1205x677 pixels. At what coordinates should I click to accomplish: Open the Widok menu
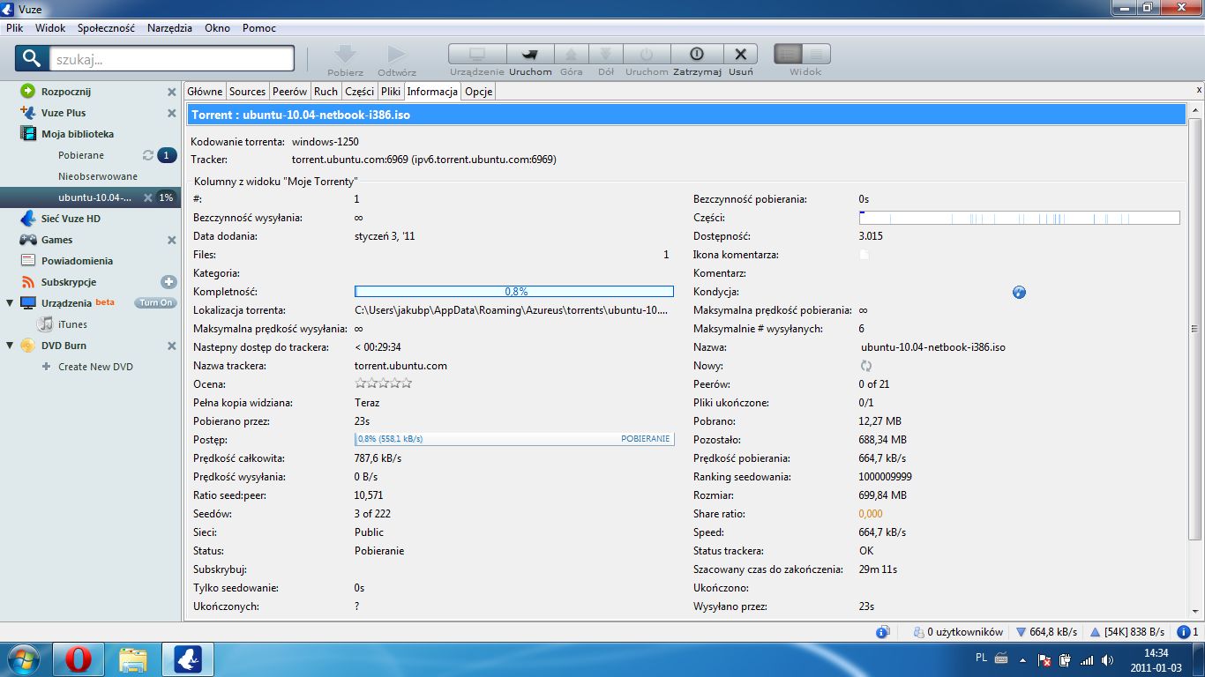50,28
